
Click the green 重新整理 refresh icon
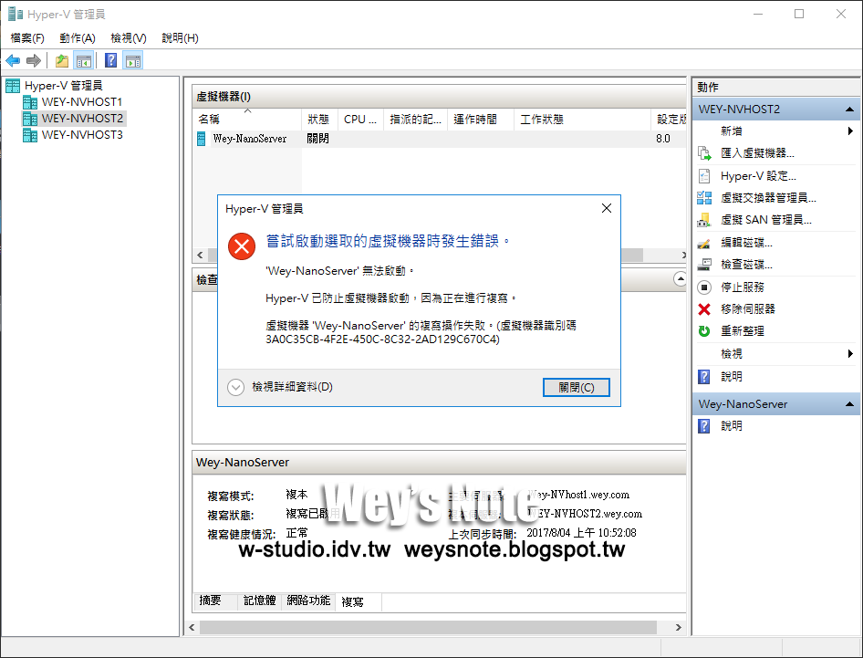(x=704, y=331)
